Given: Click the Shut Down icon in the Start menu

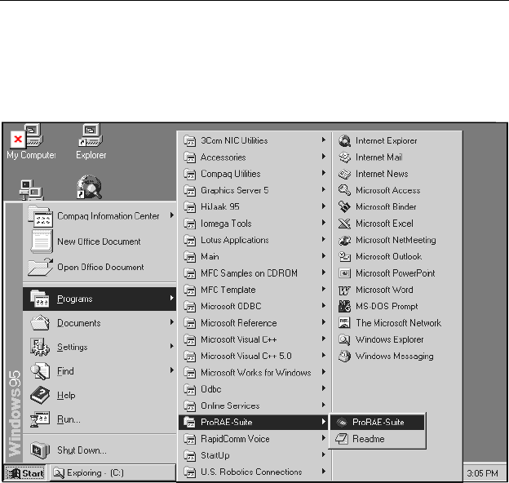Looking at the screenshot, I should pos(40,450).
